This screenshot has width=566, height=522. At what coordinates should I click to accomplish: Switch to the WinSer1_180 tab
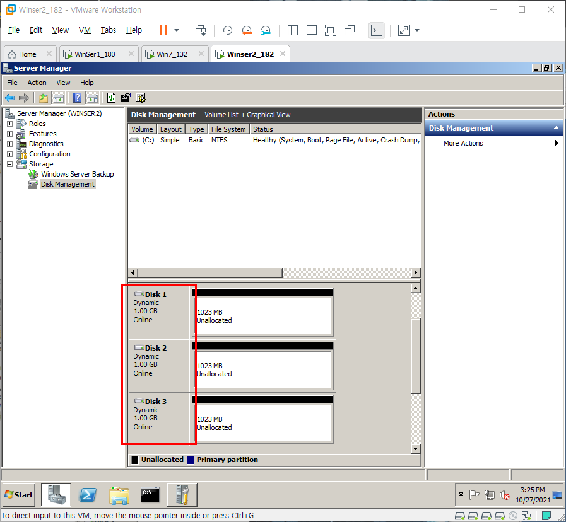(x=95, y=54)
